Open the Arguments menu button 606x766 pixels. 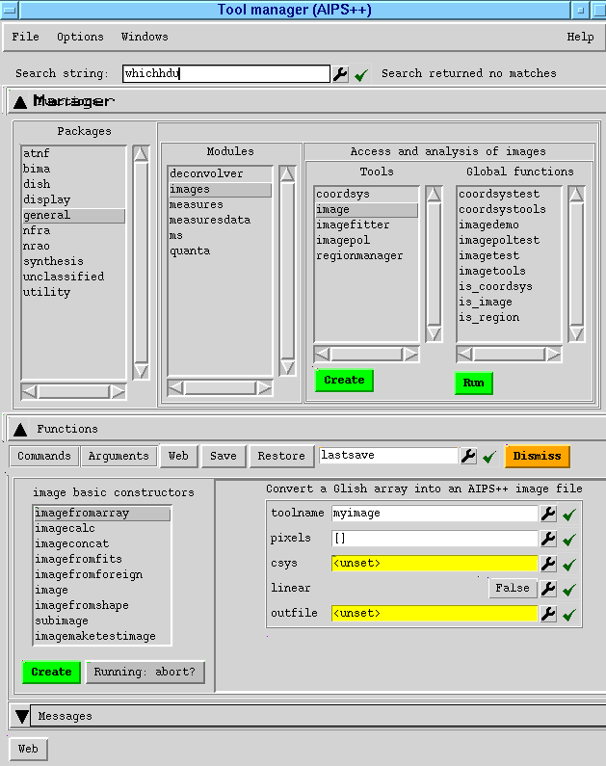[x=119, y=457]
